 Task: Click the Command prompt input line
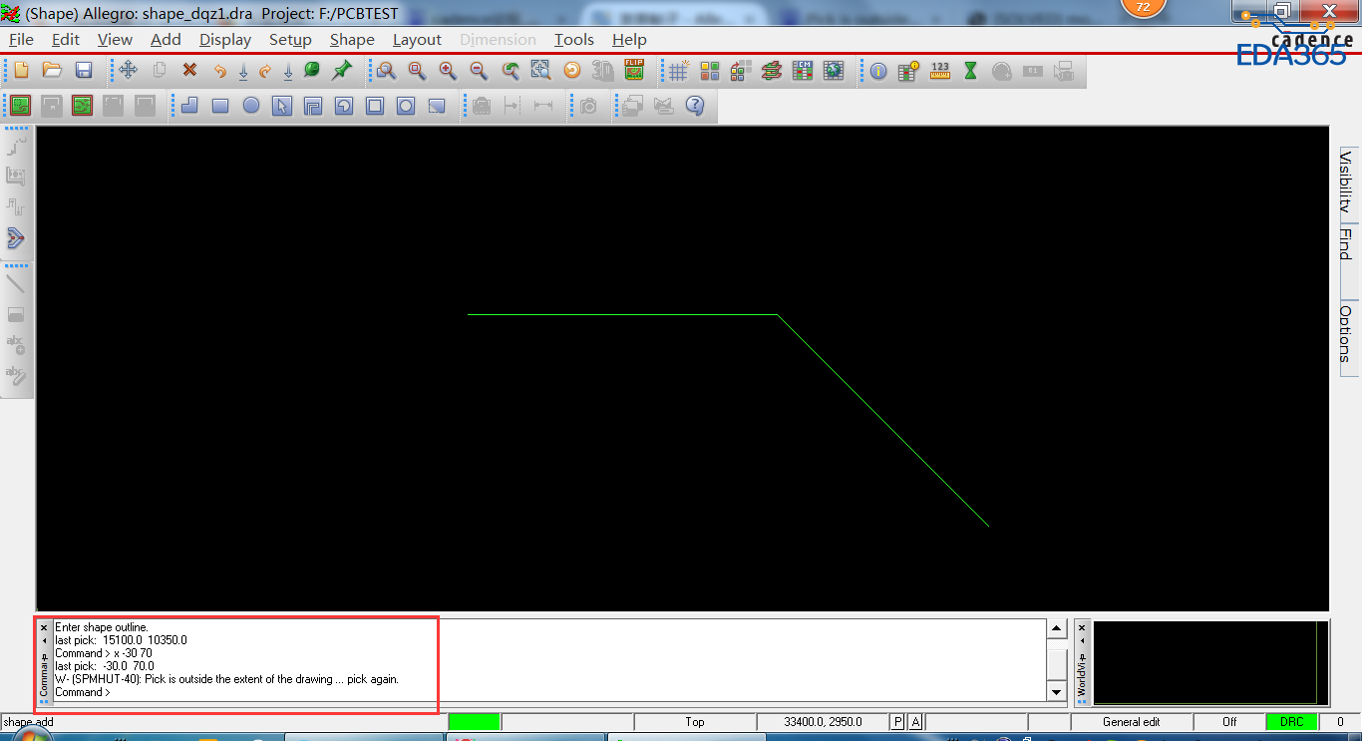[548, 692]
